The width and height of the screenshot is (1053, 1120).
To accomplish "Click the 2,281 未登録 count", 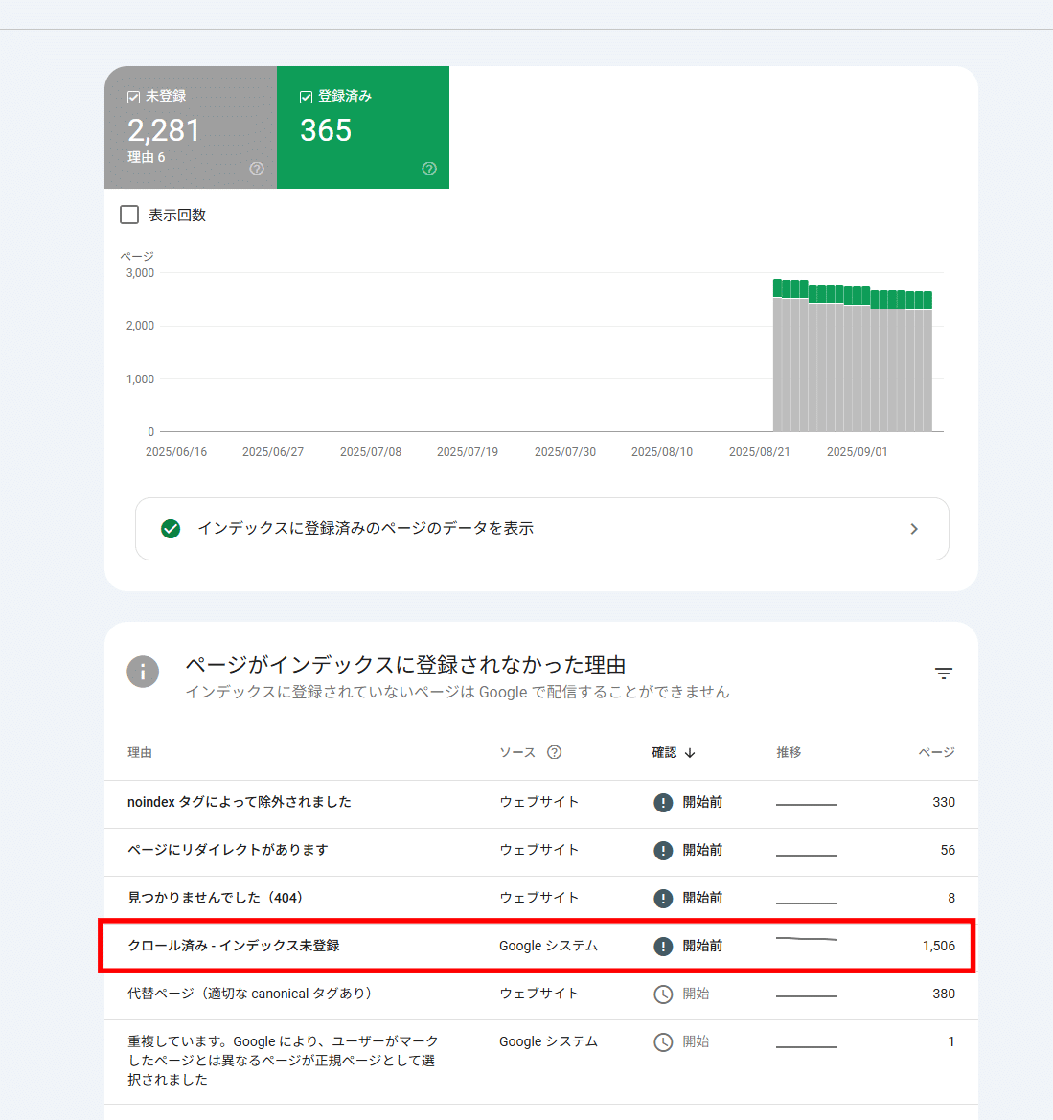I will coord(164,130).
